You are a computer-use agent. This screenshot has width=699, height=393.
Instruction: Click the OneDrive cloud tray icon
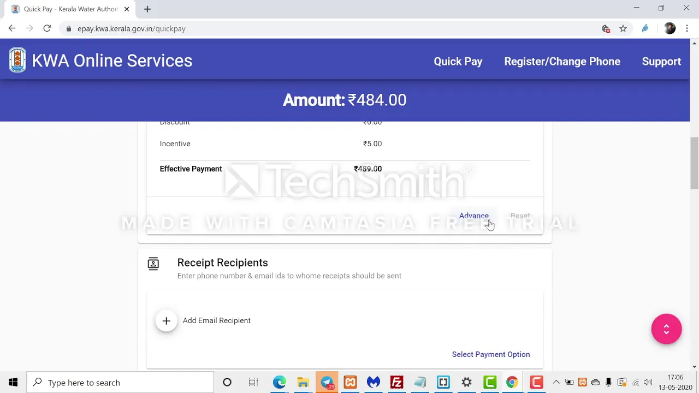[x=595, y=383]
